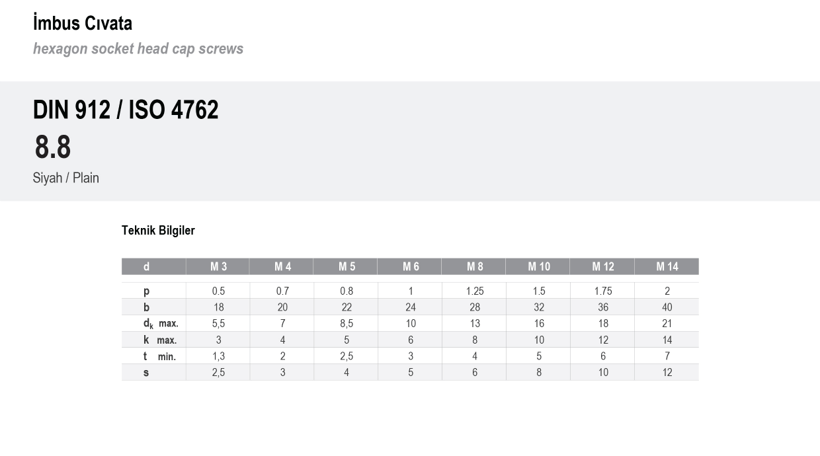820x456 pixels.
Task: Click dk value 8,5 for M 5
Action: (x=347, y=324)
